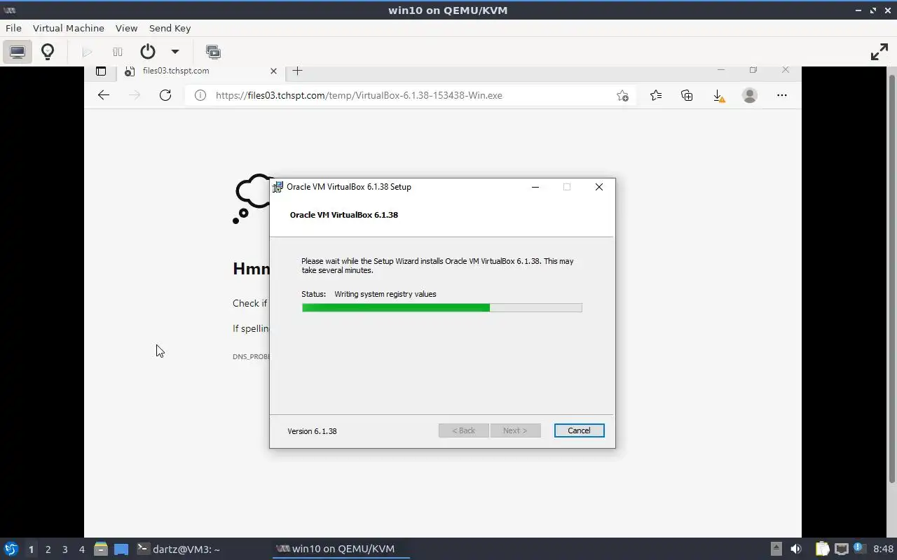This screenshot has height=560, width=897.
Task: Switch to workspace 3
Action: (64, 549)
